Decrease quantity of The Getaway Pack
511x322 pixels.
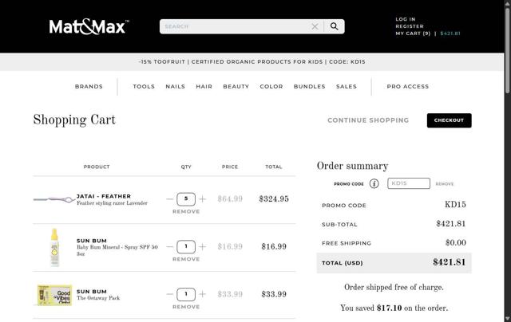169,294
